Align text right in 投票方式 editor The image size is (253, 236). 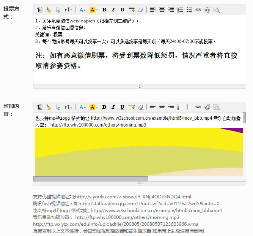pos(171,10)
